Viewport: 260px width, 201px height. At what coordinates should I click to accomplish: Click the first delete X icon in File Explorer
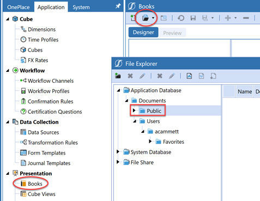[130, 76]
